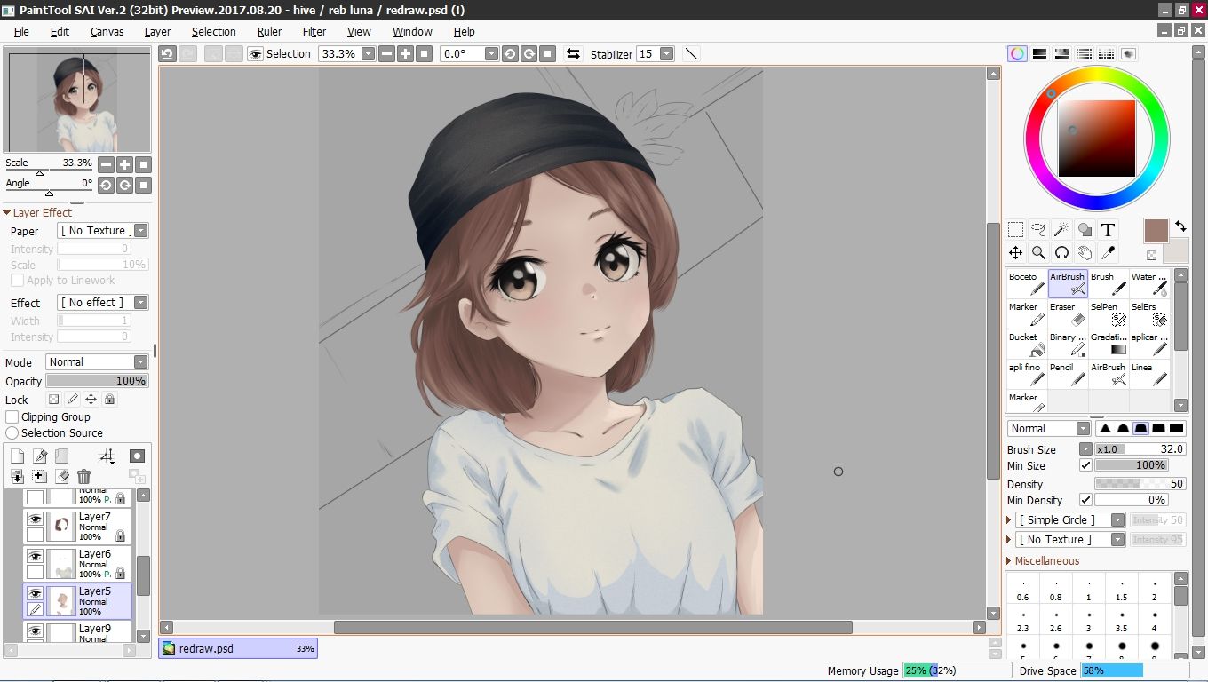Image resolution: width=1208 pixels, height=682 pixels.
Task: Select the Pencil tool preset
Action: click(x=1067, y=375)
